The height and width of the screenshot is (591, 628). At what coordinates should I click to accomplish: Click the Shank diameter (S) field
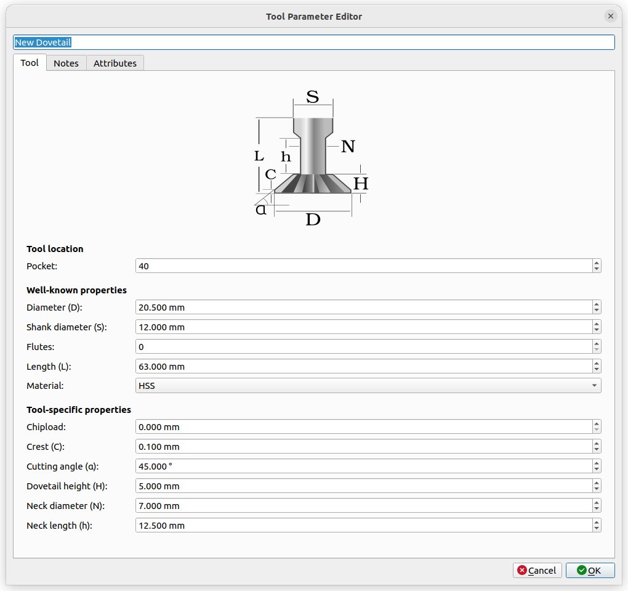pos(364,327)
